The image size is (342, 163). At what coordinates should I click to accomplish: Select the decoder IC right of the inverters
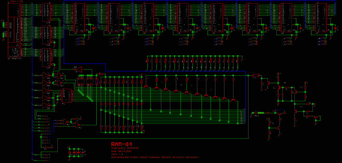tap(66, 96)
